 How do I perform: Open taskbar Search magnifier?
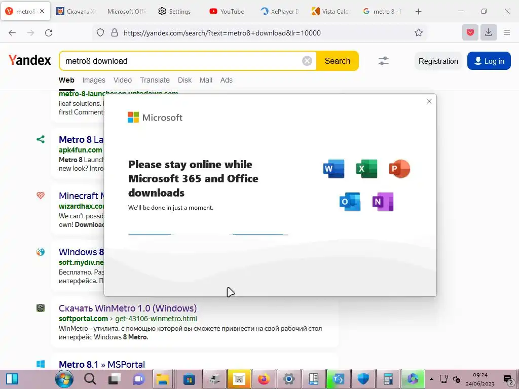90,379
